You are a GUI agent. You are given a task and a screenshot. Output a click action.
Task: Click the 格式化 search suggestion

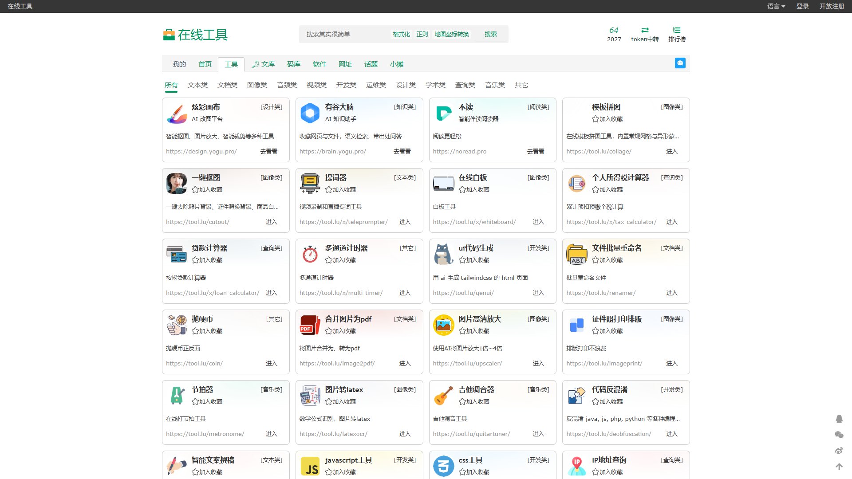(401, 34)
